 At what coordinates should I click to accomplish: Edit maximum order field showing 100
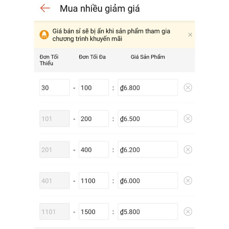(94, 88)
